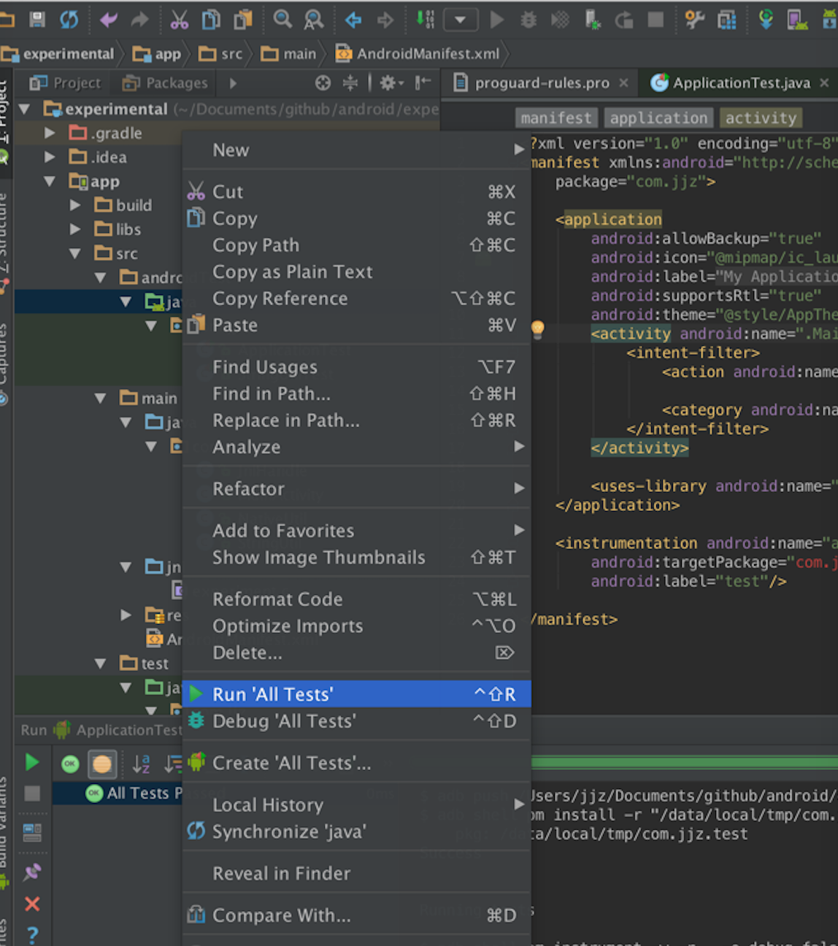Pin the Run tab with pushpin icon
The width and height of the screenshot is (838, 946).
[x=32, y=872]
